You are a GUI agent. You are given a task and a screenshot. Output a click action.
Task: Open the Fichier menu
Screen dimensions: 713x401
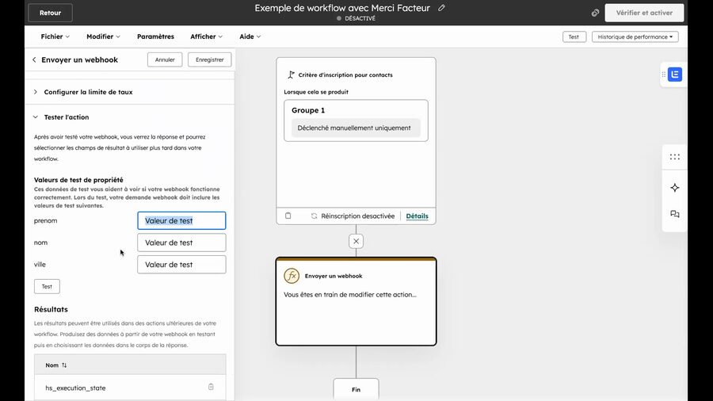(55, 36)
